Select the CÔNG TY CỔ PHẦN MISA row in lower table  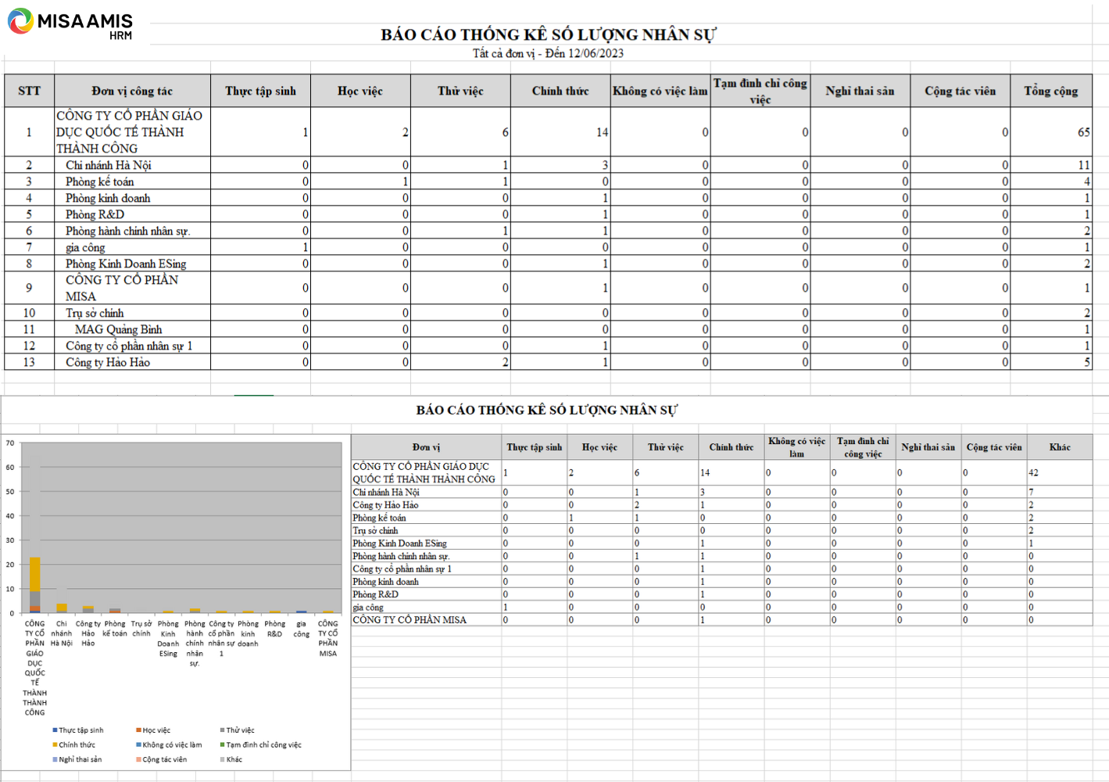point(410,619)
